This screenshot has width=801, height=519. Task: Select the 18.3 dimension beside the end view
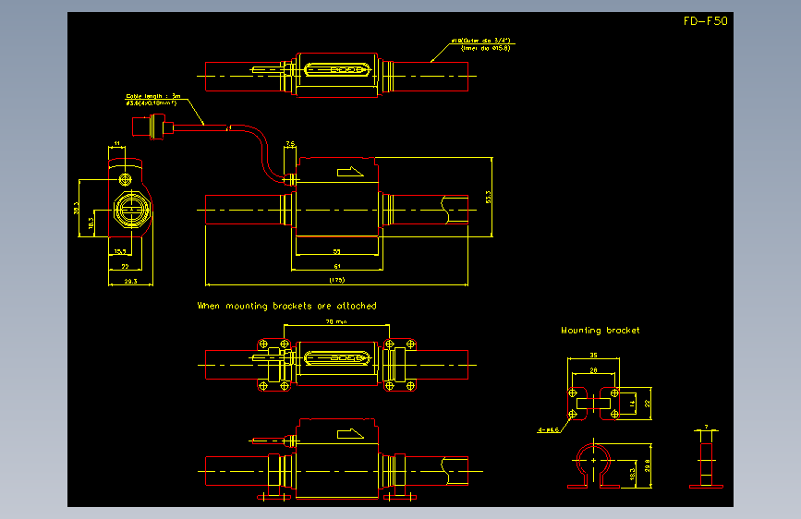[91, 223]
